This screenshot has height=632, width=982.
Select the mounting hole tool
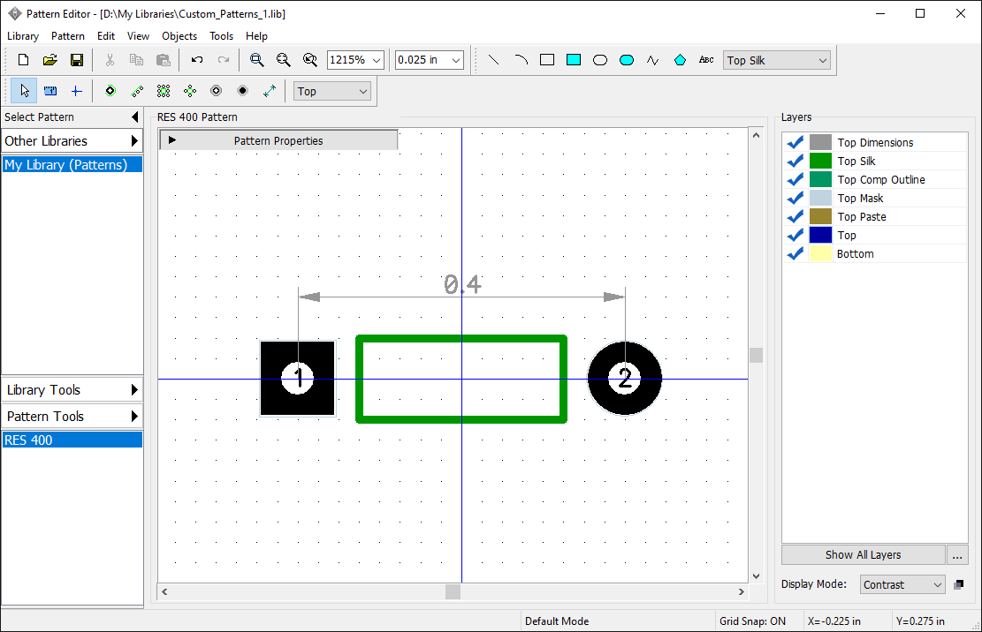coord(216,91)
